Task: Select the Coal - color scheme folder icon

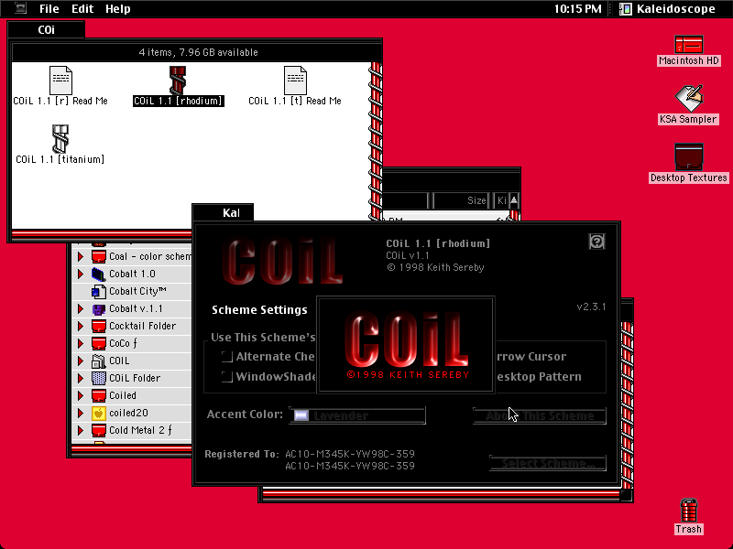Action: [99, 256]
